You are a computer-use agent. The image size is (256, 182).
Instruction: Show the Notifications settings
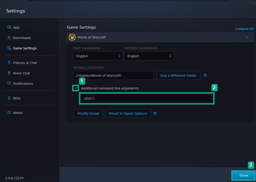(23, 83)
